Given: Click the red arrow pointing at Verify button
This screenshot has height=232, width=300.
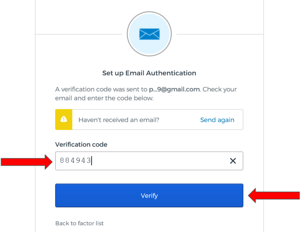Looking at the screenshot, I should [274, 196].
